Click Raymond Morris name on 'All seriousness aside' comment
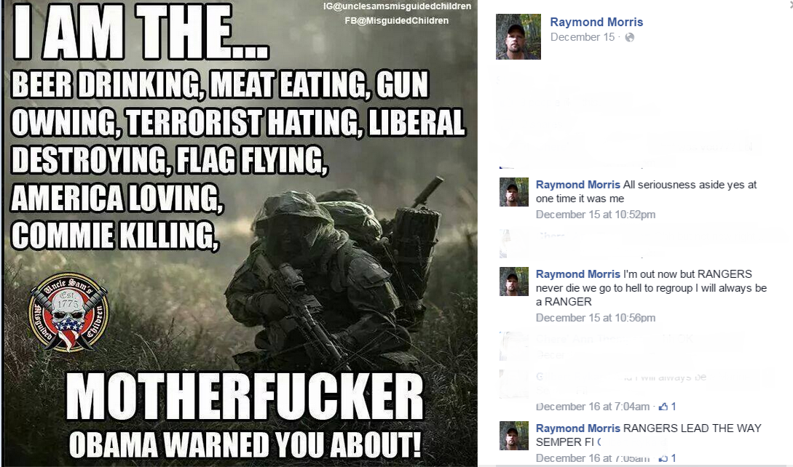 pos(577,185)
